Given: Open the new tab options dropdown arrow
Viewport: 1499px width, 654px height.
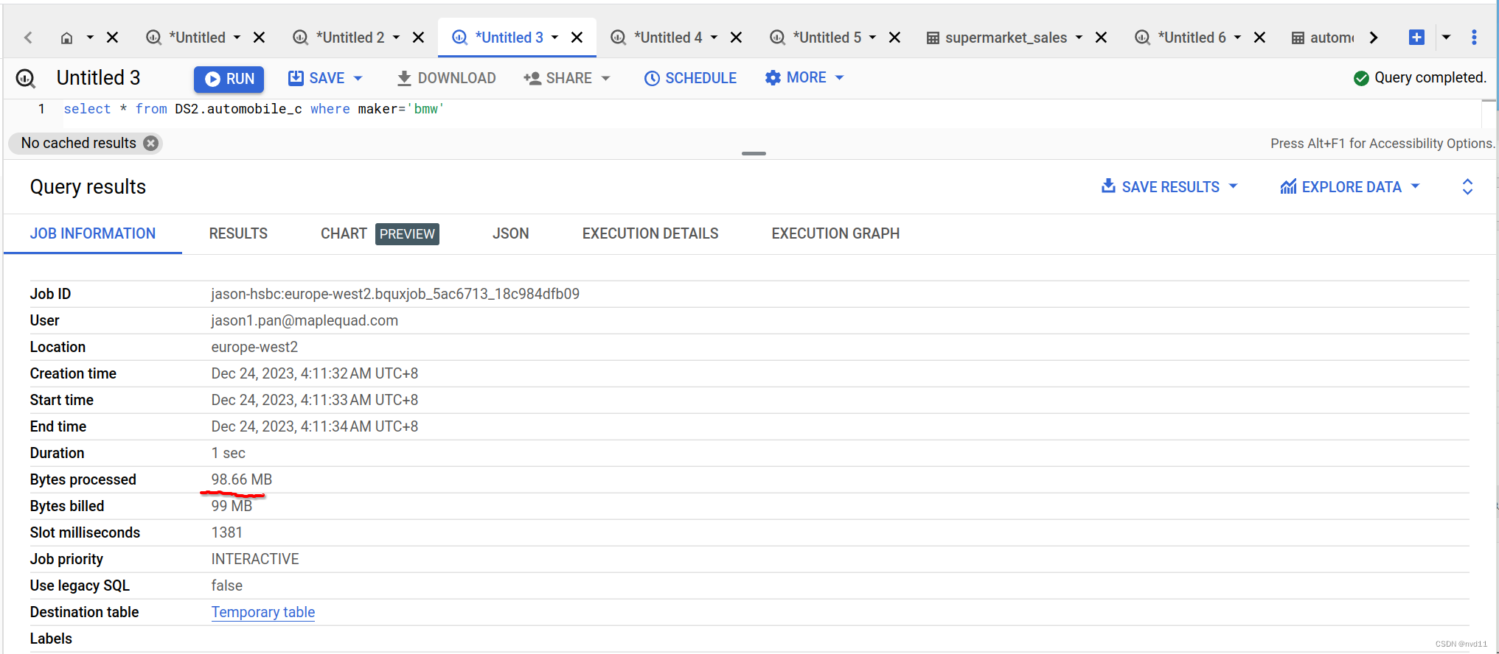Looking at the screenshot, I should click(1446, 38).
